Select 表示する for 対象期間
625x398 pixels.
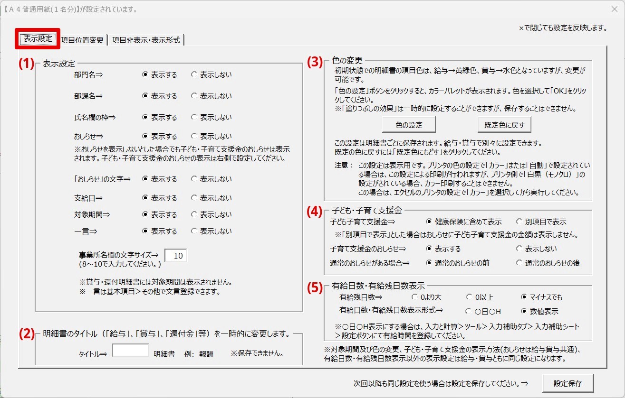(160, 214)
